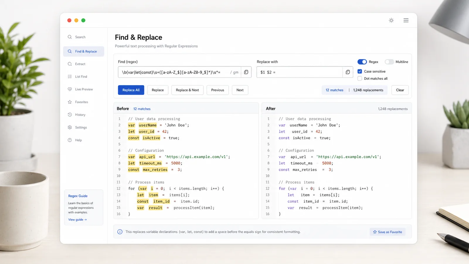The height and width of the screenshot is (264, 469).
Task: Click the Before panel title
Action: pos(123,109)
